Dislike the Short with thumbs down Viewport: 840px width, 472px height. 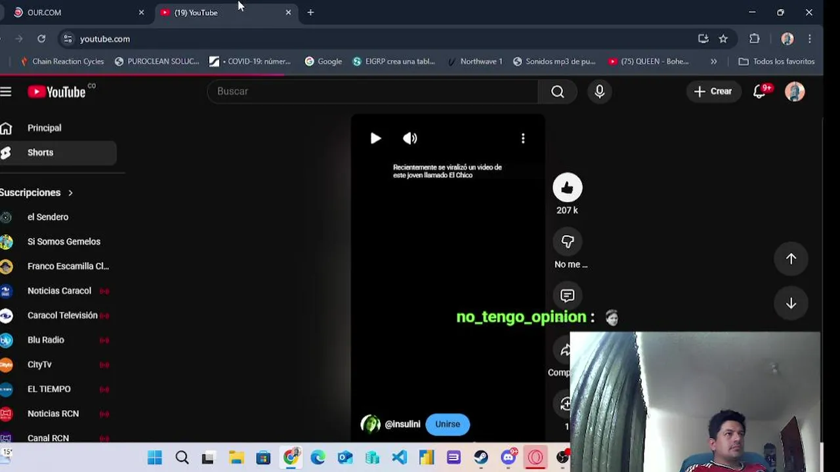tap(567, 242)
